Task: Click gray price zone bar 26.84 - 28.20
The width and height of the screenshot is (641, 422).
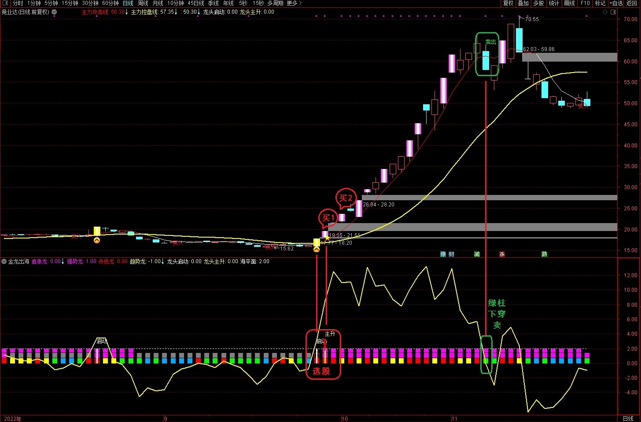Action: [x=489, y=198]
